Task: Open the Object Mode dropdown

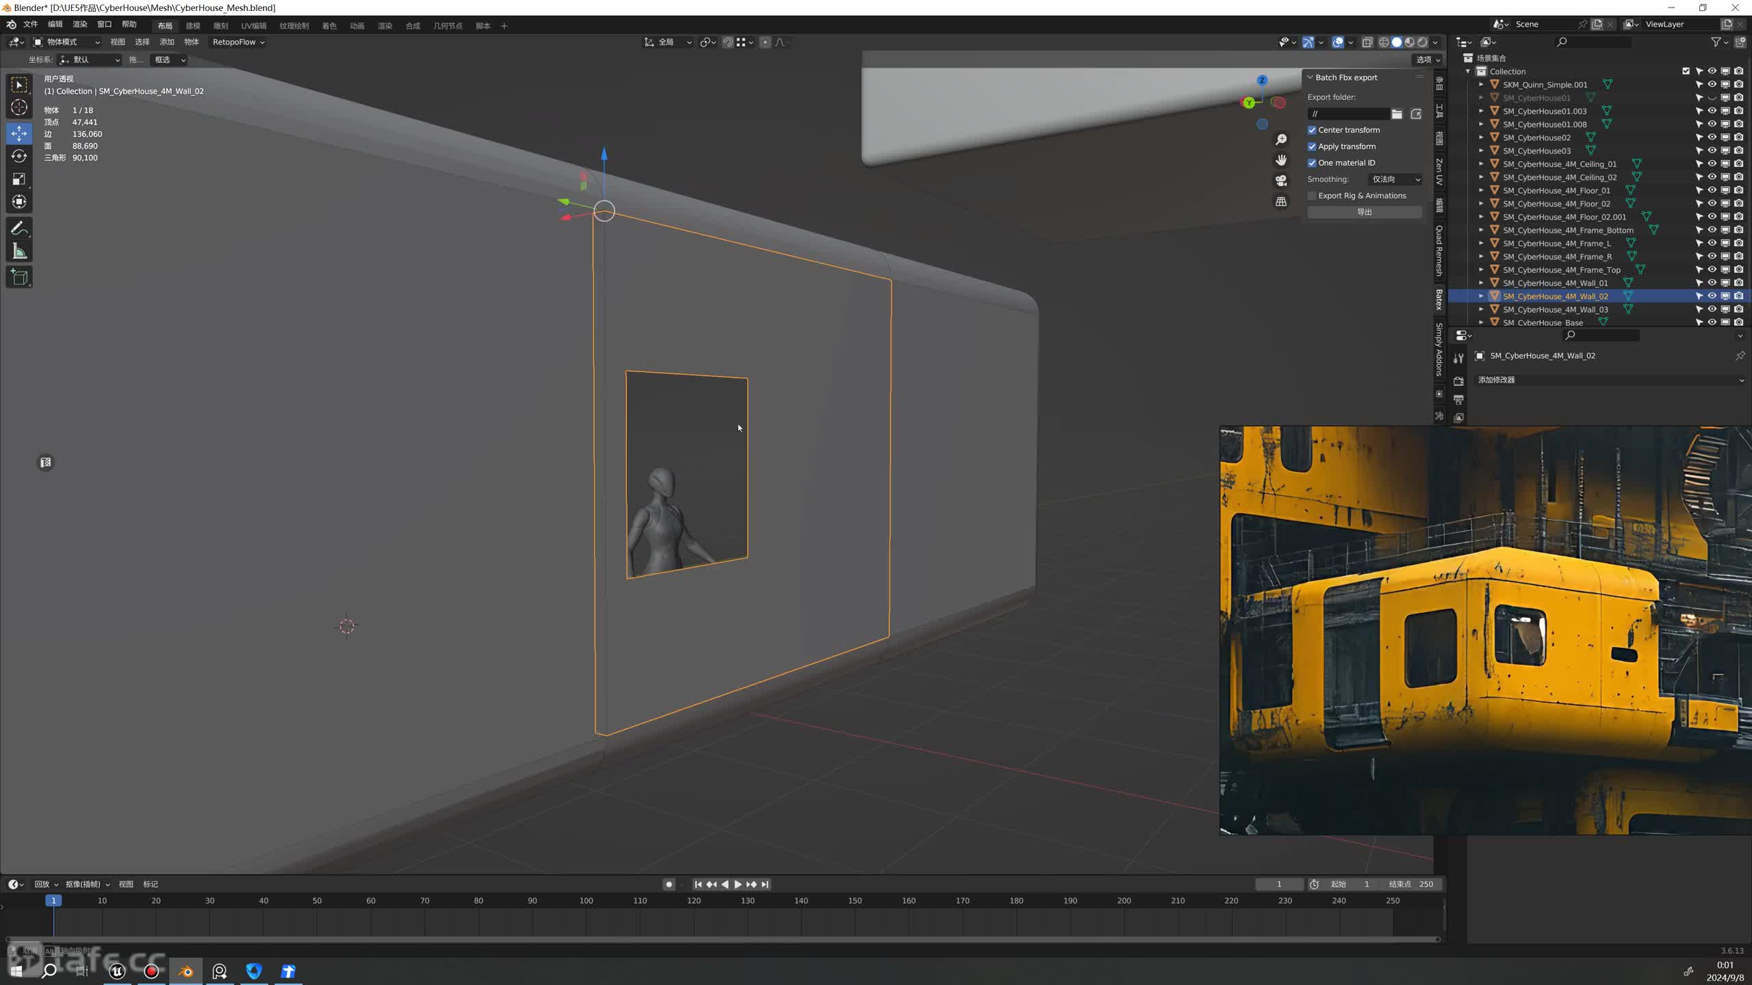Action: 66,42
